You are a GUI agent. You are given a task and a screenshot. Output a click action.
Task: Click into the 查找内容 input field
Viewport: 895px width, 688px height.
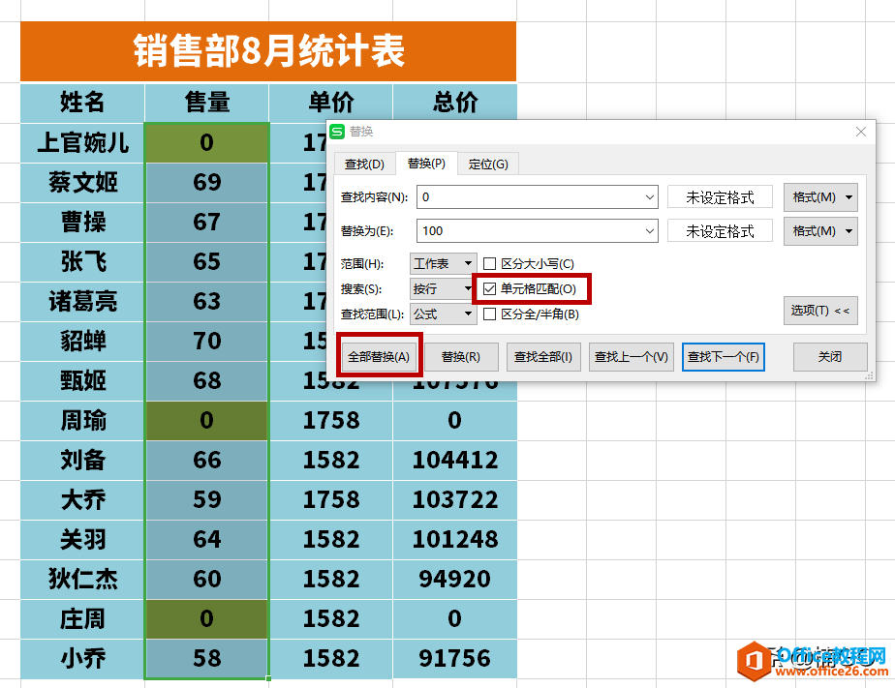[530, 197]
